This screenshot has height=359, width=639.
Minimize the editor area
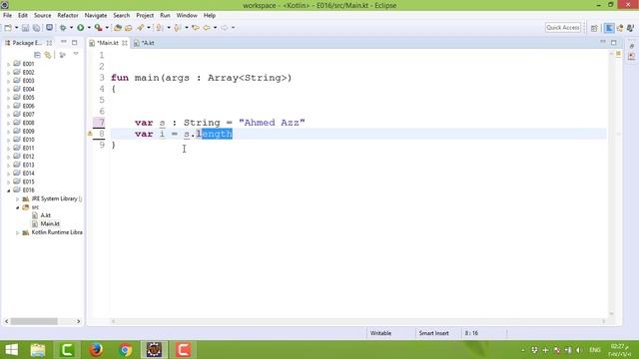[603, 42]
